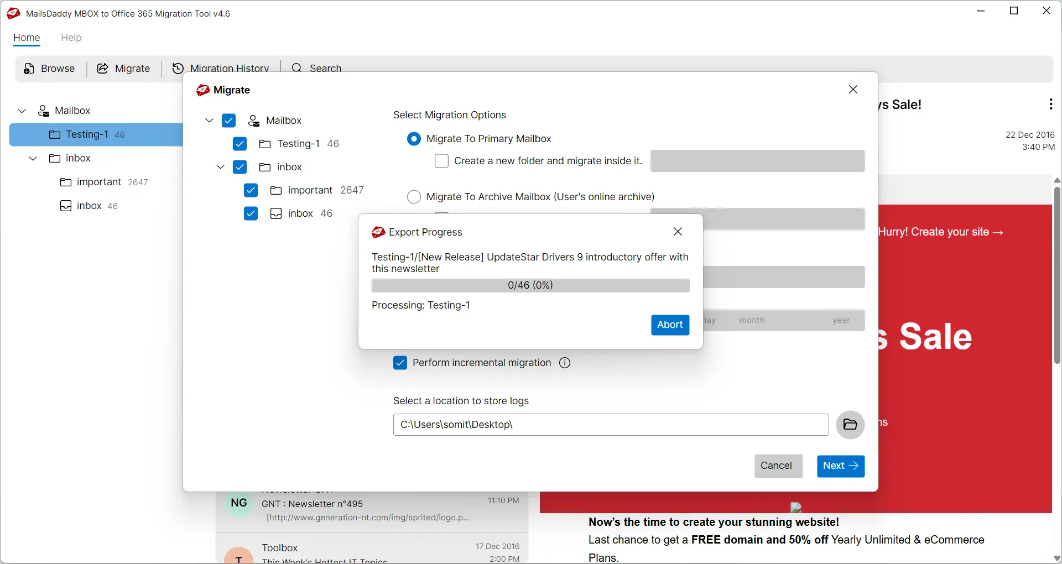
Task: Click the log location path field
Action: pos(611,425)
